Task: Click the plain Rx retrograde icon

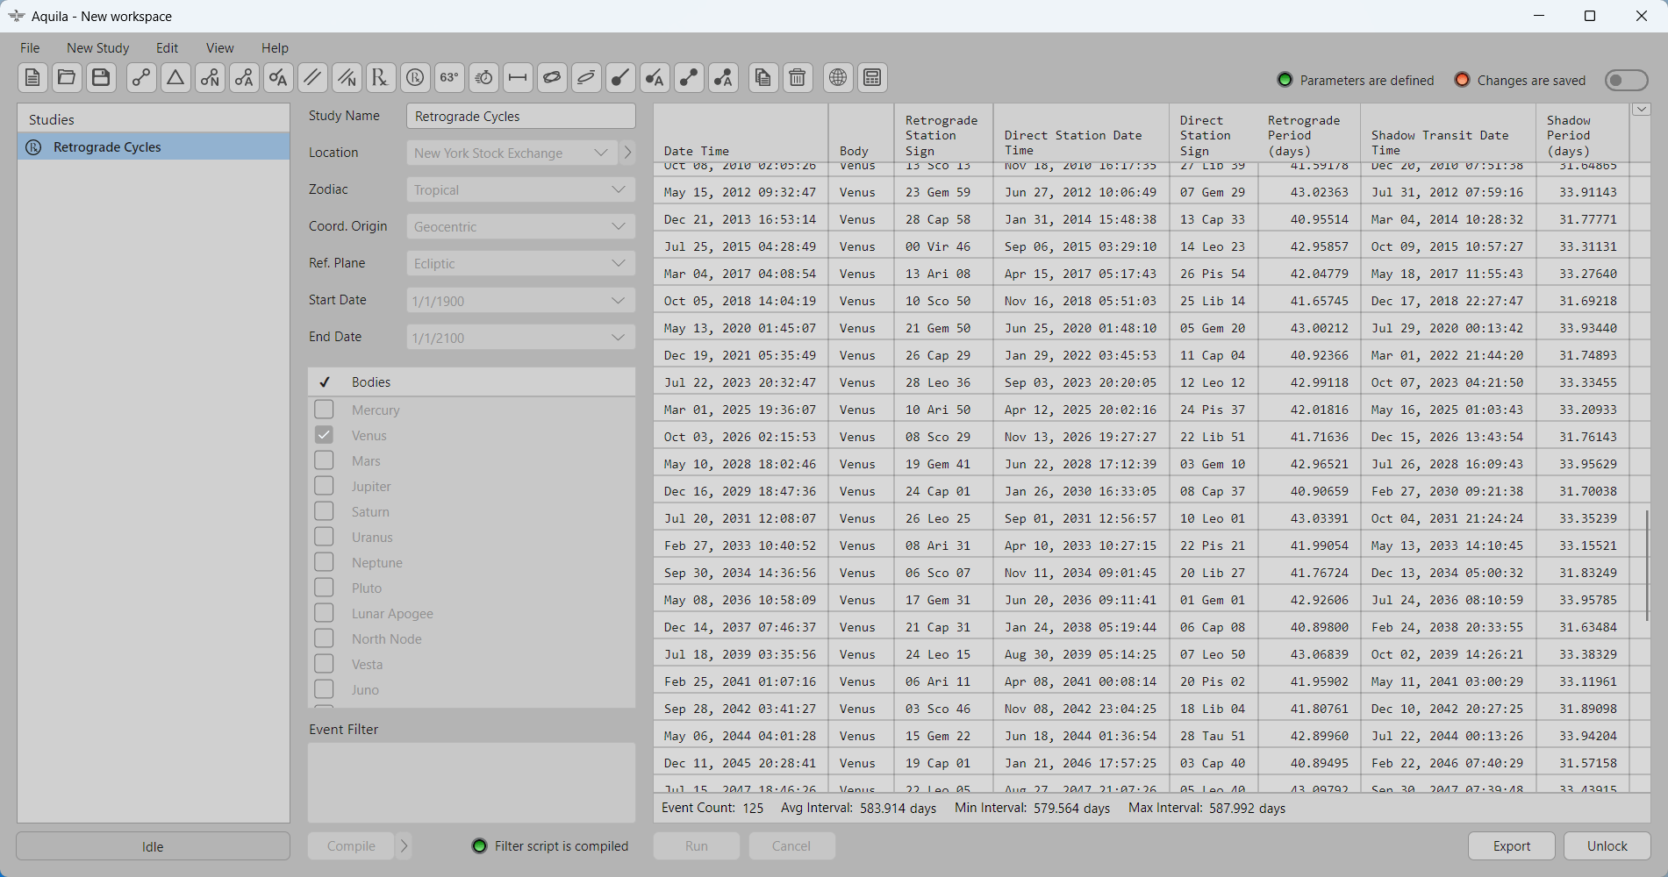Action: point(381,78)
